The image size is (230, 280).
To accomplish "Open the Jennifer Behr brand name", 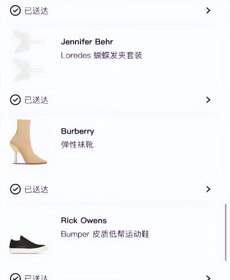I will [87, 42].
